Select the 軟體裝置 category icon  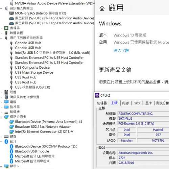click(6, 33)
